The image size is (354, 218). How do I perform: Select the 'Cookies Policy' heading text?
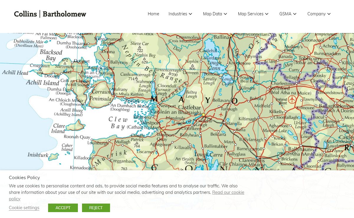[x=24, y=177]
